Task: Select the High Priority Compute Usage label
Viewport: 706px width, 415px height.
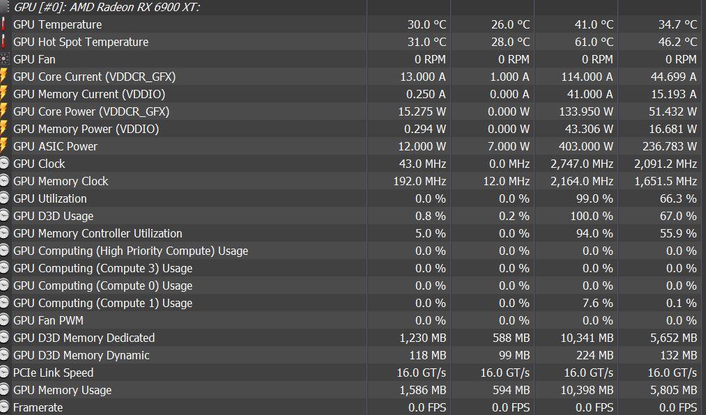Action: 130,251
